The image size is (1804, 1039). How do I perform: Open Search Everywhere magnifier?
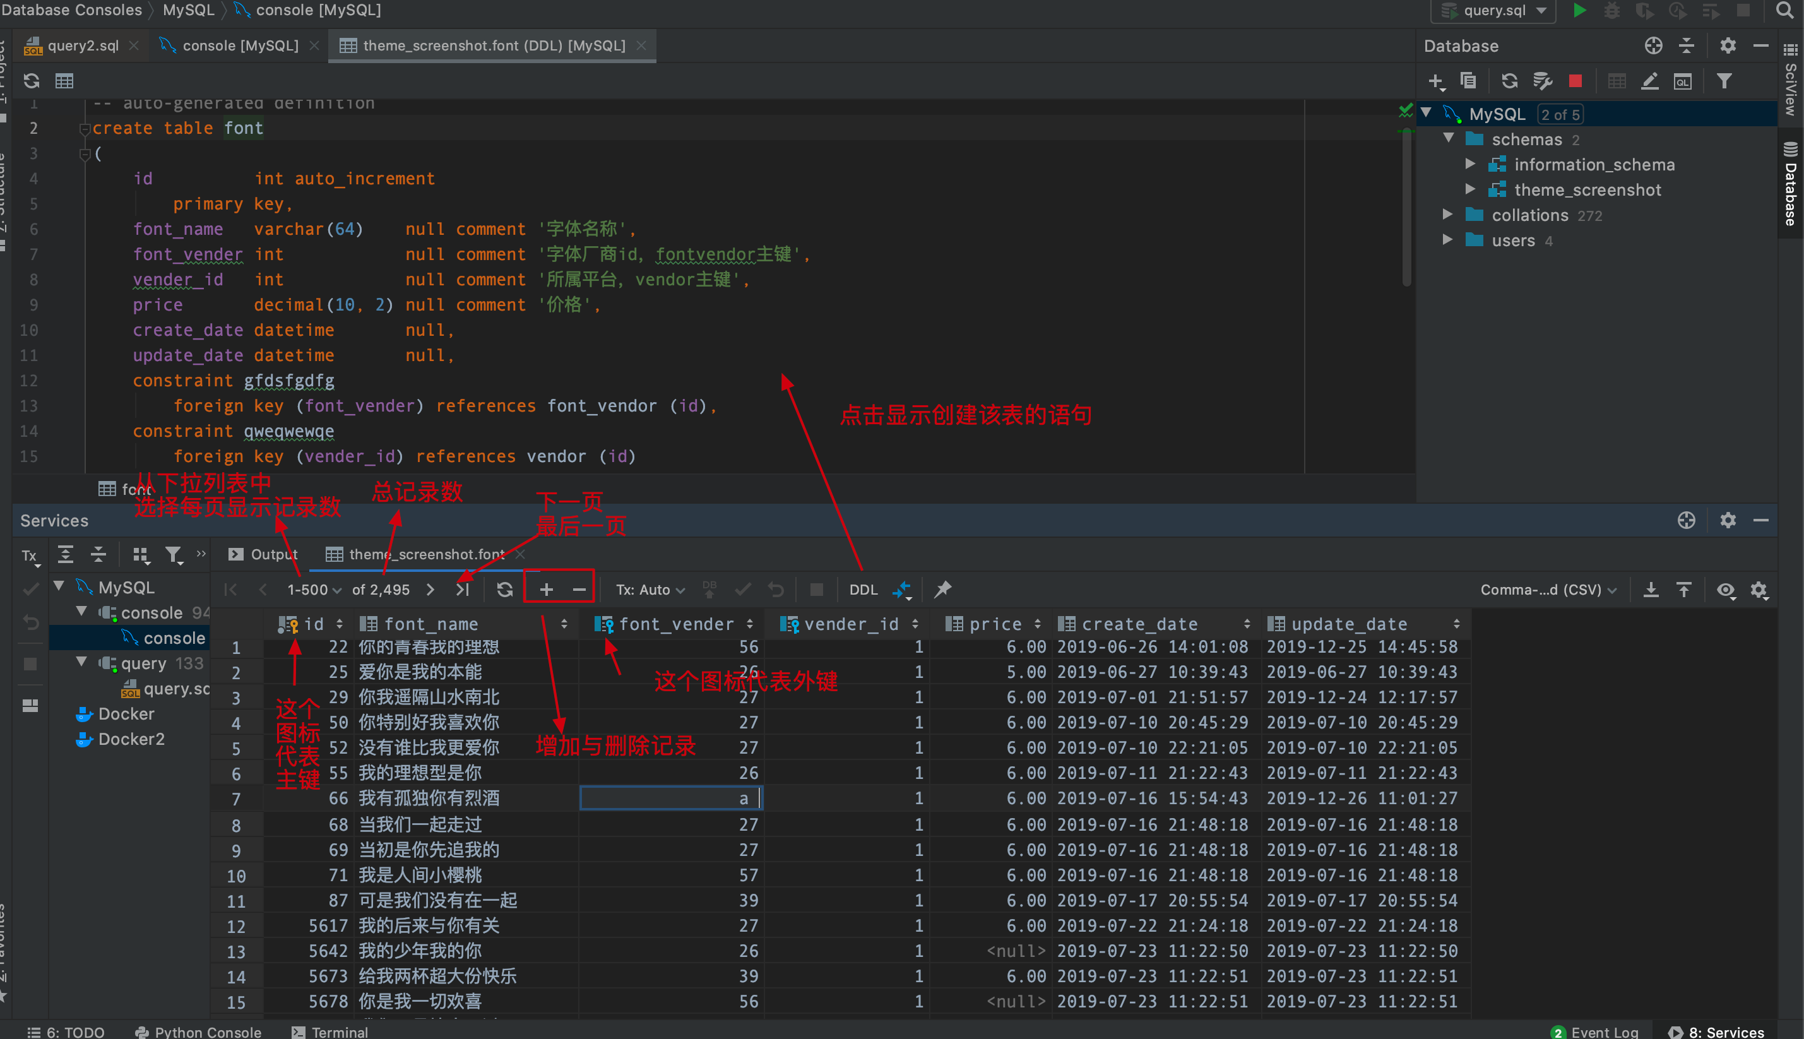(x=1784, y=10)
